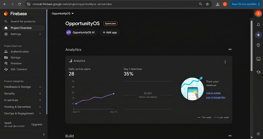Click the Spark plan badge
263x139 pixels.
point(110,23)
